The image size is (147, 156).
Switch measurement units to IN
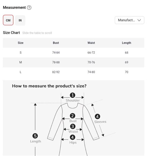(20, 20)
